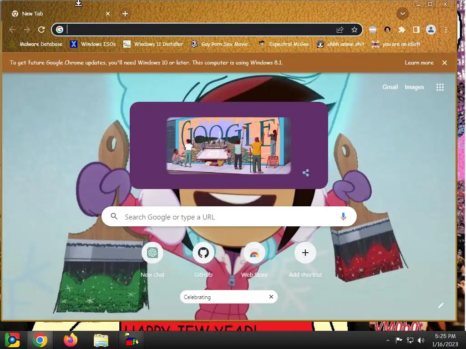Screen dimensions: 466x349
Task: Open the Windows 11 Installer bookmark
Action: [153, 44]
